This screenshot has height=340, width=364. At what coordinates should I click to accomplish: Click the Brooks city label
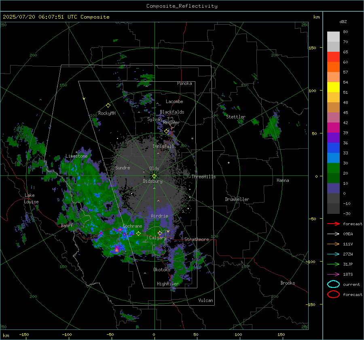[288, 283]
